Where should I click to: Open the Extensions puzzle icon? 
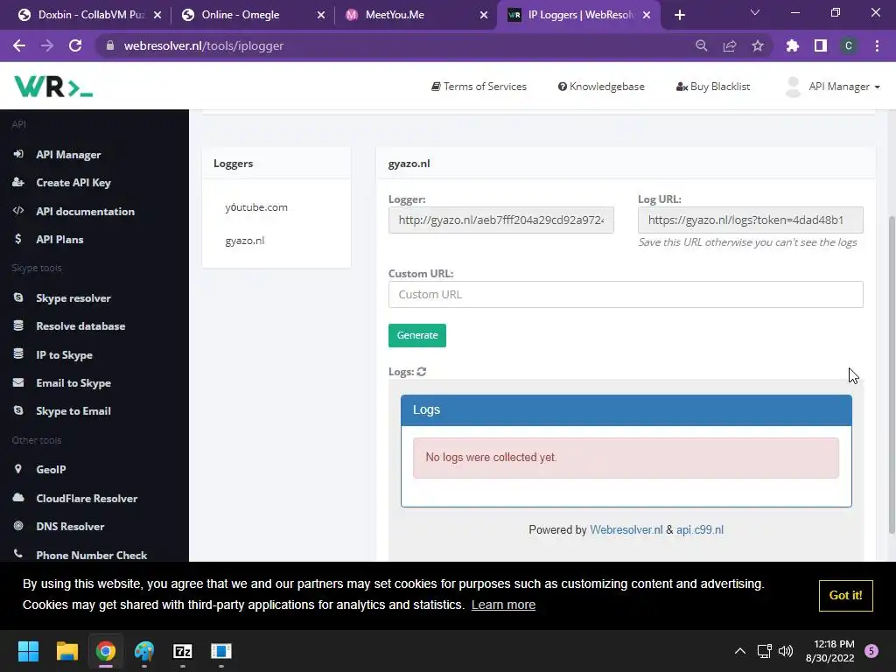click(x=792, y=45)
